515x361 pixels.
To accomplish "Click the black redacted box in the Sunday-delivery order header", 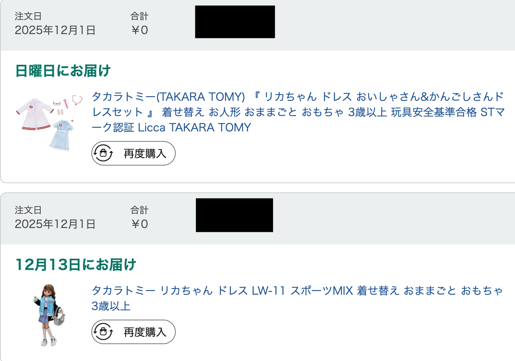I will point(235,22).
